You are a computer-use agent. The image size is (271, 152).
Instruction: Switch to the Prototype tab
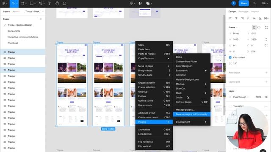tap(243, 11)
